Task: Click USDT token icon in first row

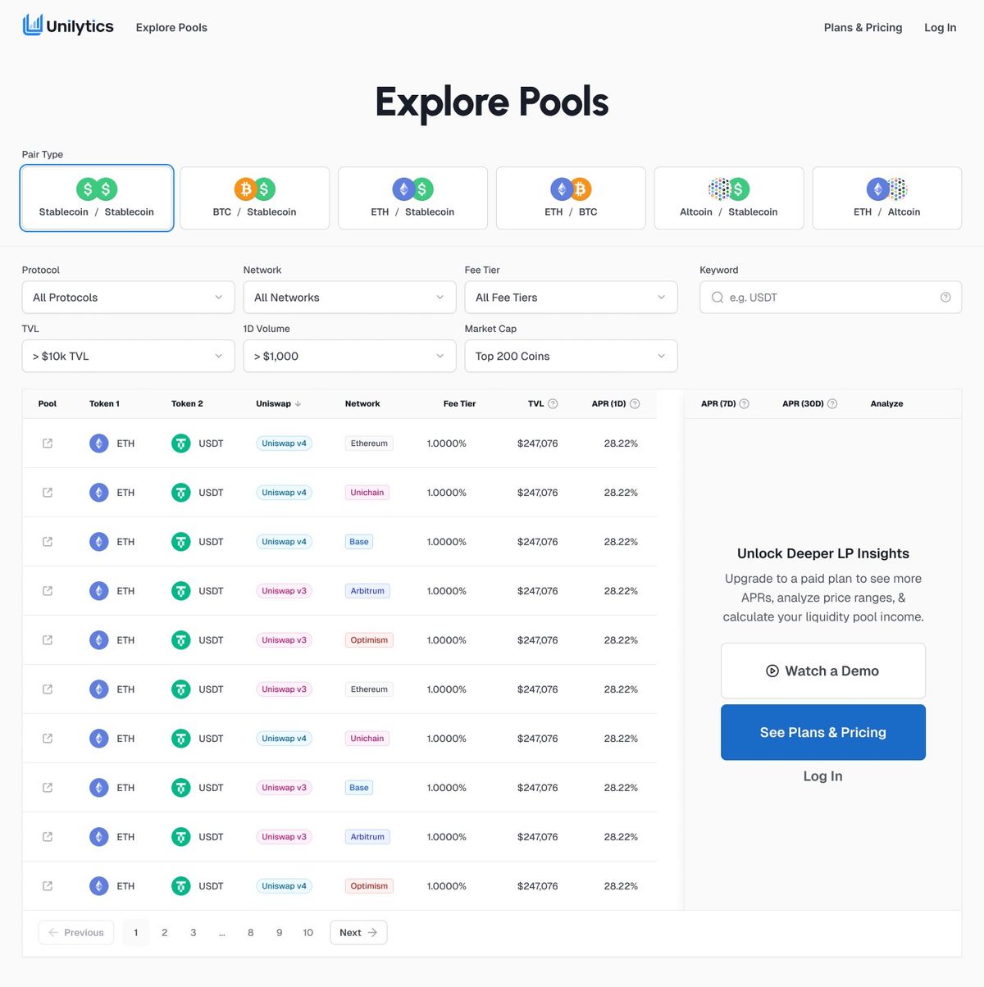Action: click(181, 443)
